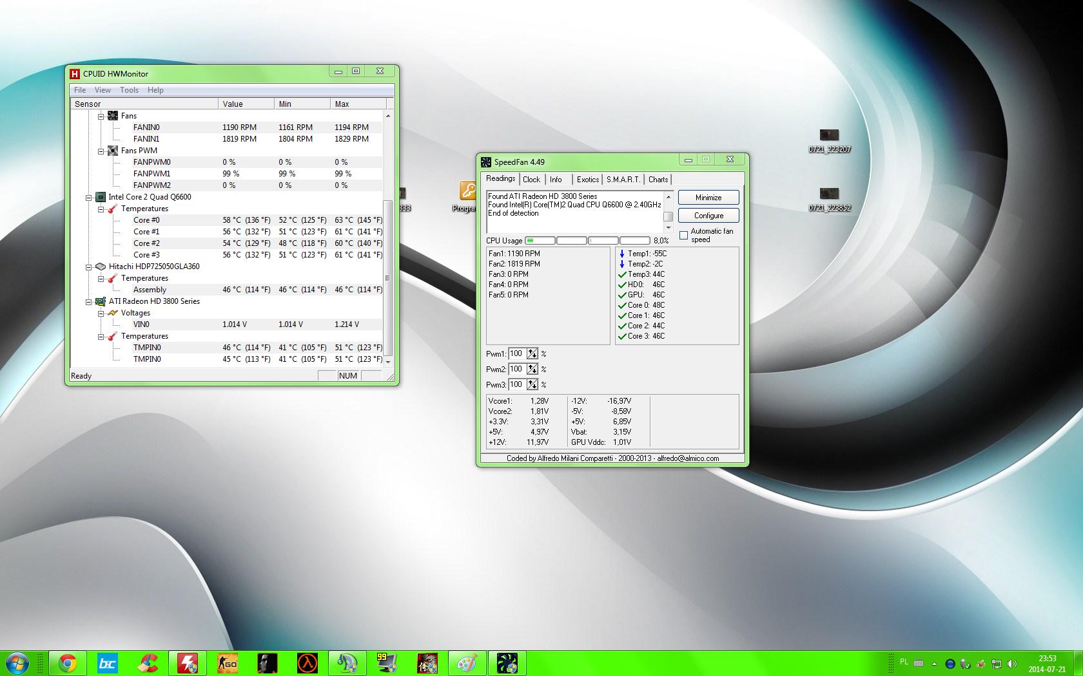Open the Tools menu in HWMonitor
1083x676 pixels.
click(129, 90)
